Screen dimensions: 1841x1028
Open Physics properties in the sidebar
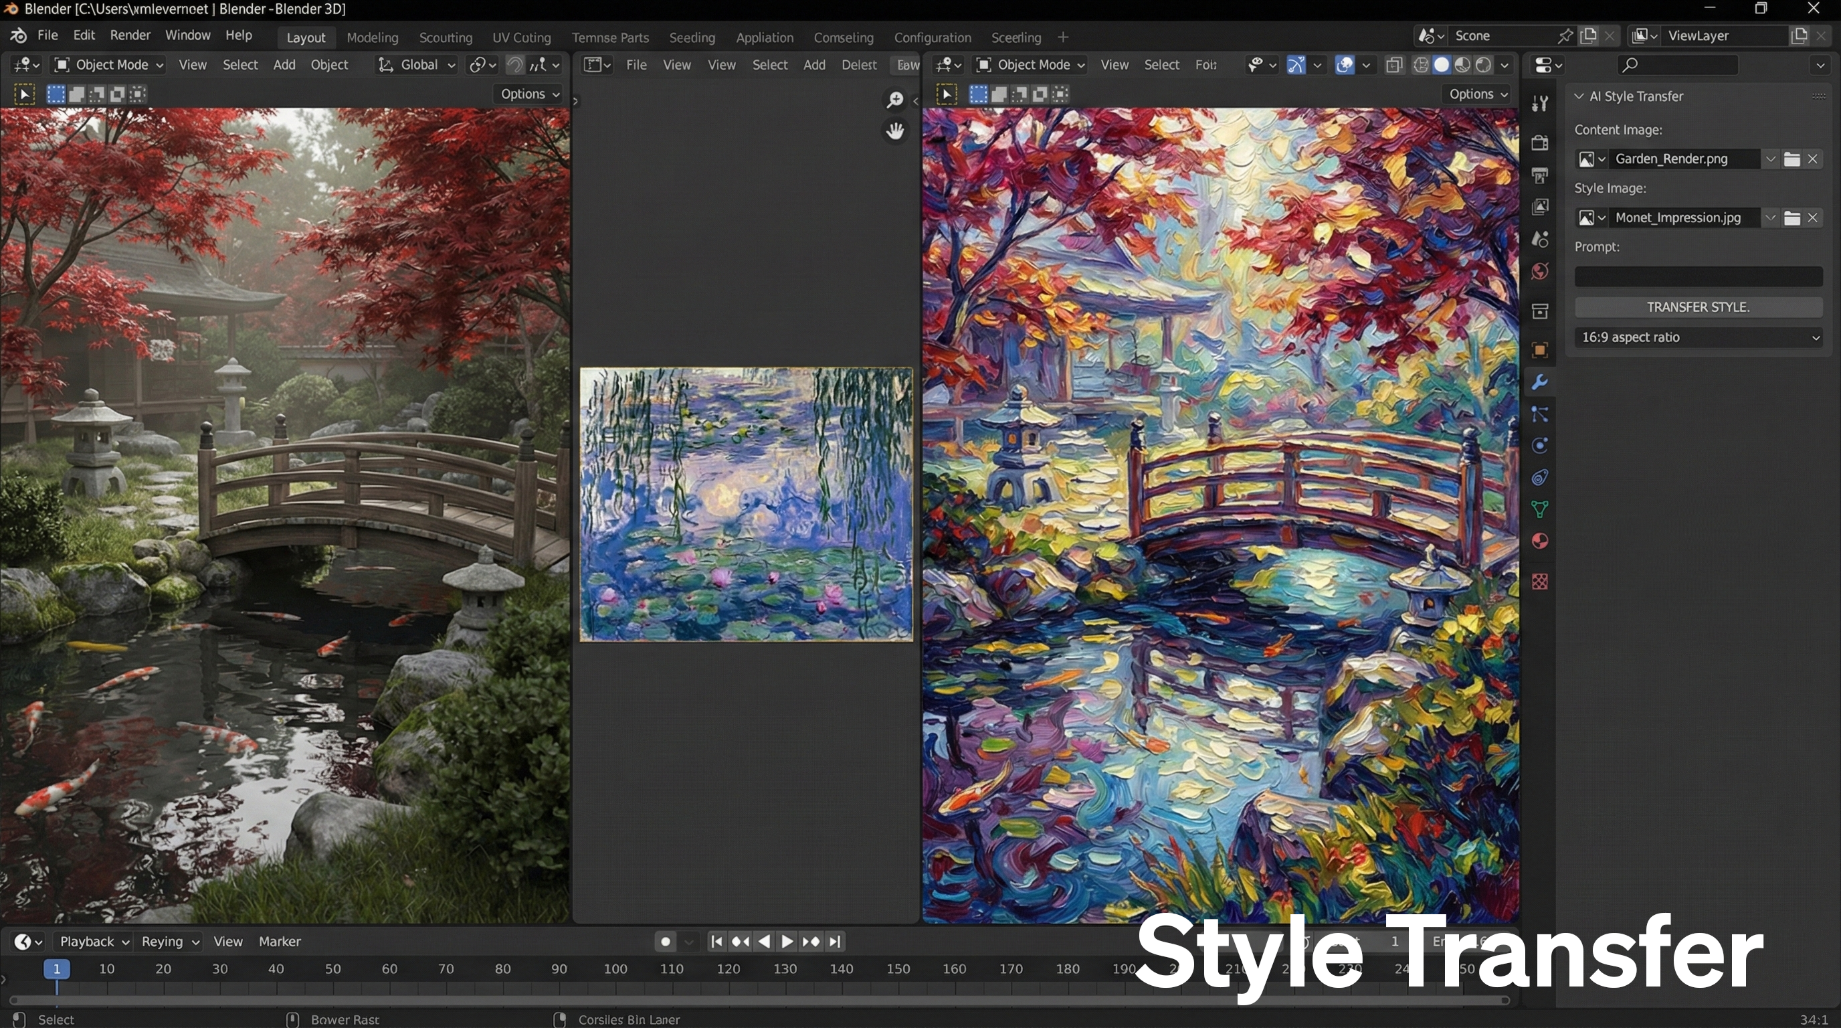(x=1540, y=445)
